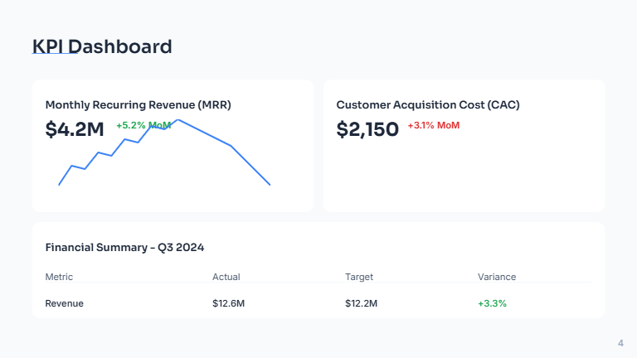Click the slide page number 4
This screenshot has height=358, width=637.
tap(620, 343)
